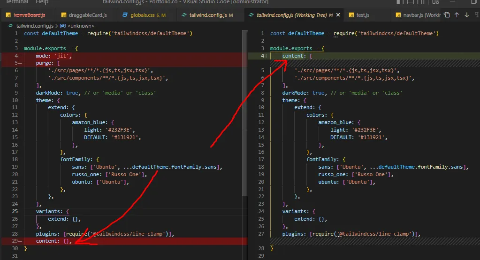Click the left editor vertical scrollbar
480x260 pixels.
[x=244, y=113]
